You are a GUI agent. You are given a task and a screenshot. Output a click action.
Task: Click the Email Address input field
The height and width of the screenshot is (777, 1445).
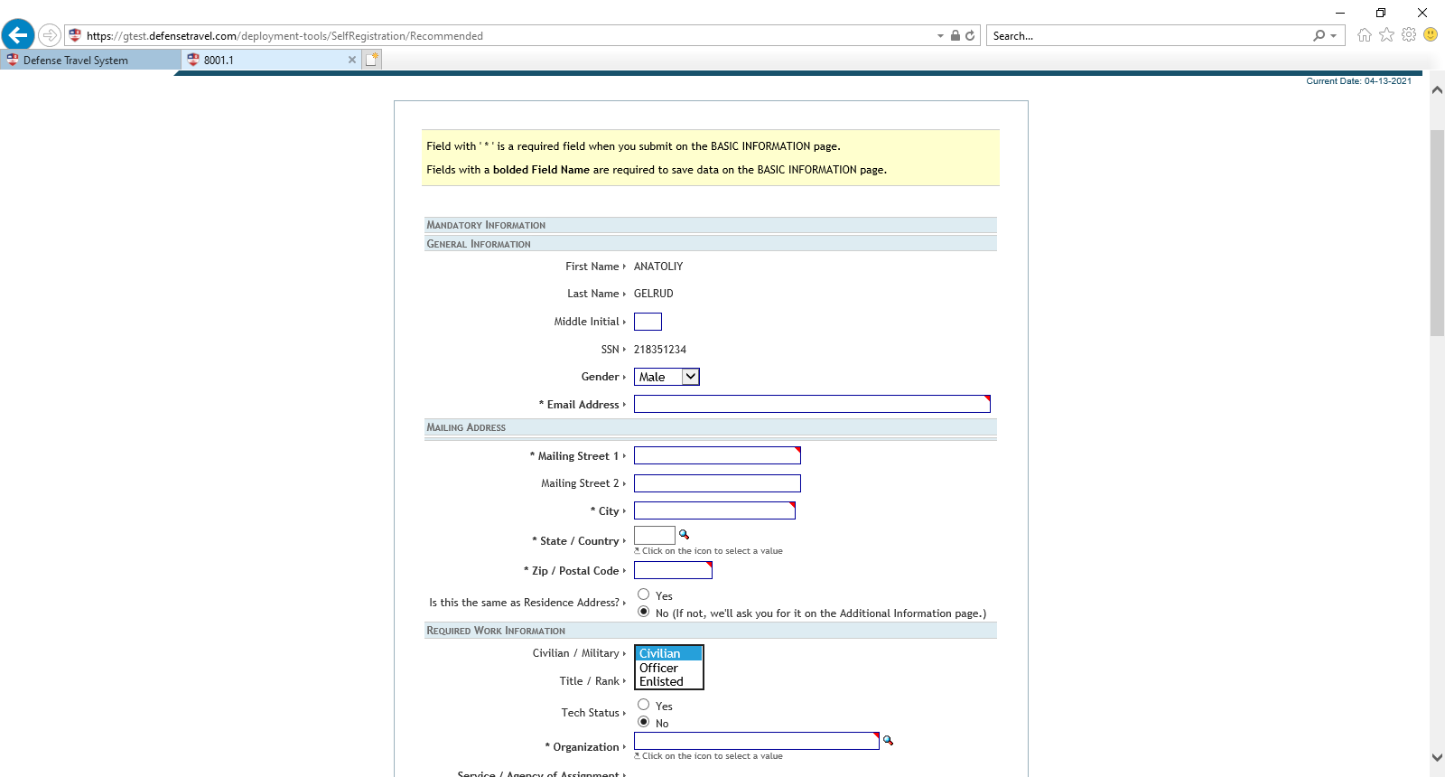coord(812,404)
